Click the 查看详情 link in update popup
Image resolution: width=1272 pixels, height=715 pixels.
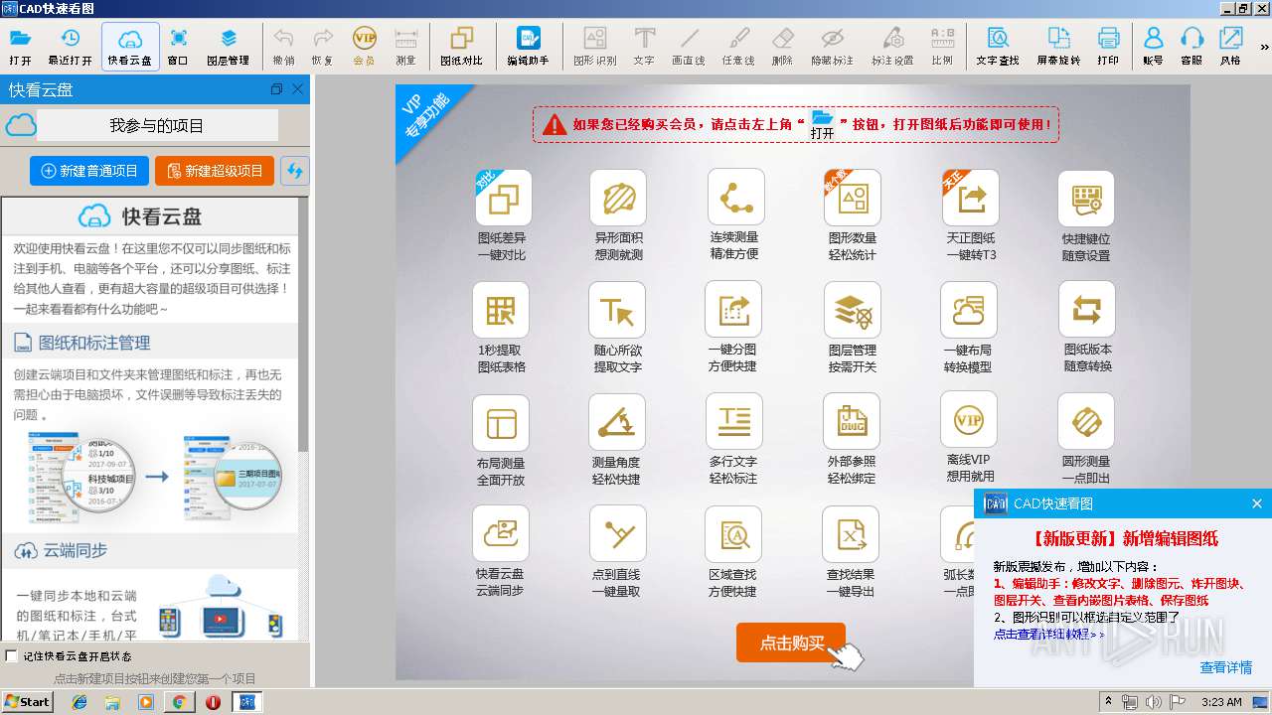click(x=1225, y=667)
